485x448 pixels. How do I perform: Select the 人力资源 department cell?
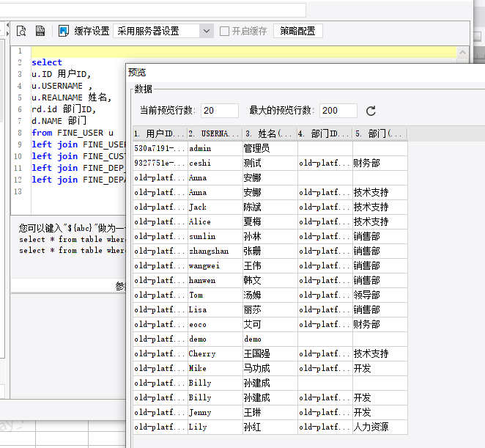tap(380, 427)
